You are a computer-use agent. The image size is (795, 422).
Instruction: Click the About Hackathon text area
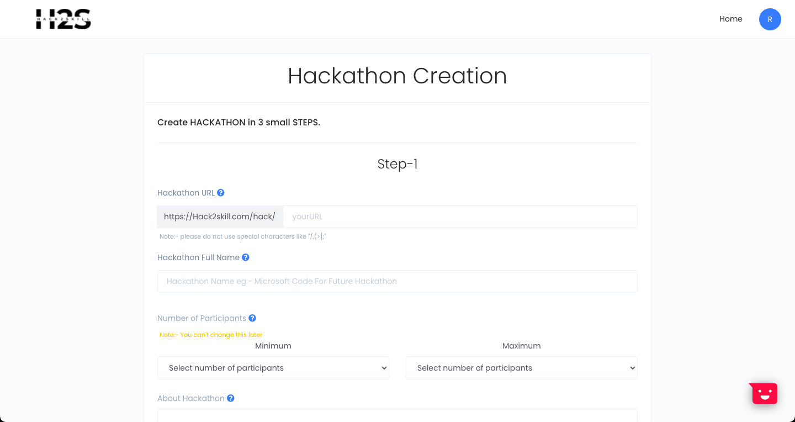point(397,415)
